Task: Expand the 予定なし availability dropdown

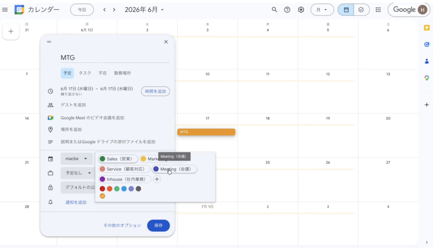Action: pyautogui.click(x=77, y=173)
